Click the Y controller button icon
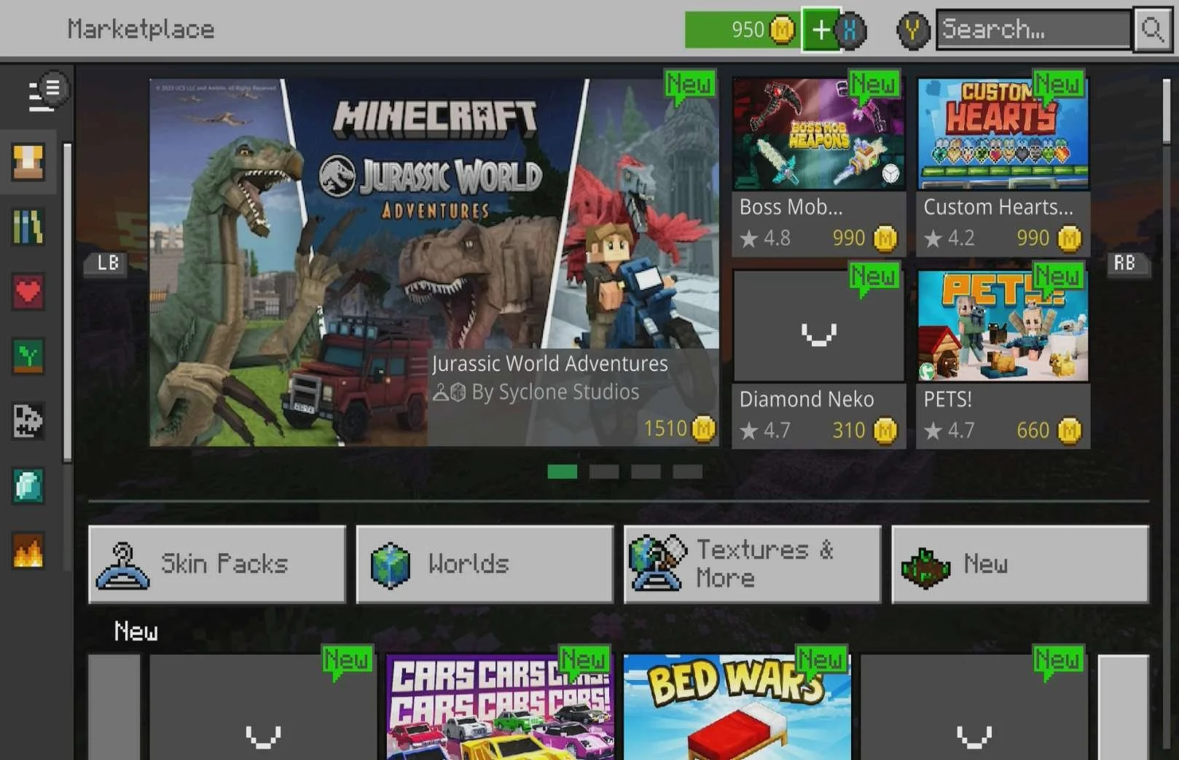This screenshot has height=760, width=1179. (x=912, y=31)
